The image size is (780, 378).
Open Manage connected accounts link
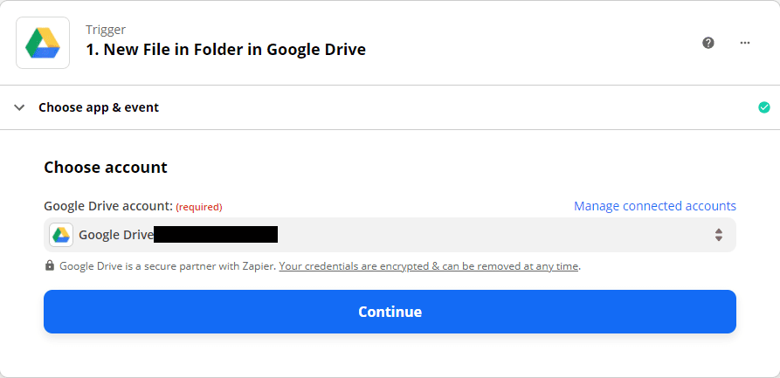pos(654,206)
